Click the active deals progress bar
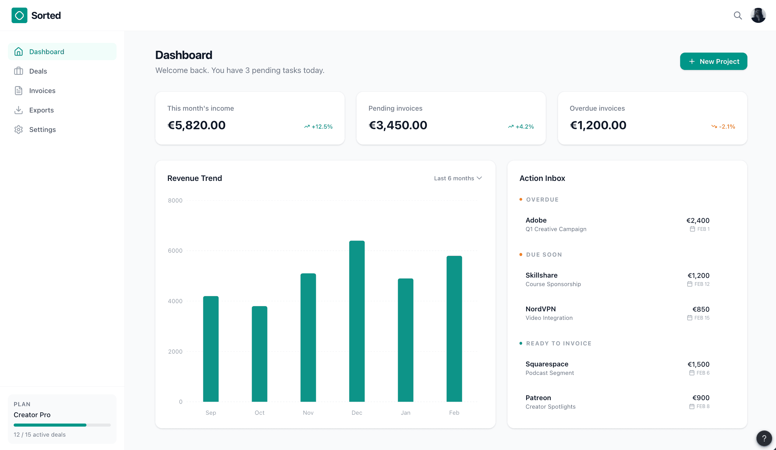 click(x=61, y=425)
